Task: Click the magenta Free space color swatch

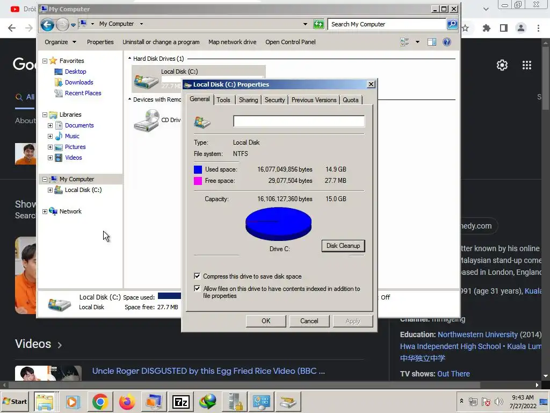Action: click(198, 181)
